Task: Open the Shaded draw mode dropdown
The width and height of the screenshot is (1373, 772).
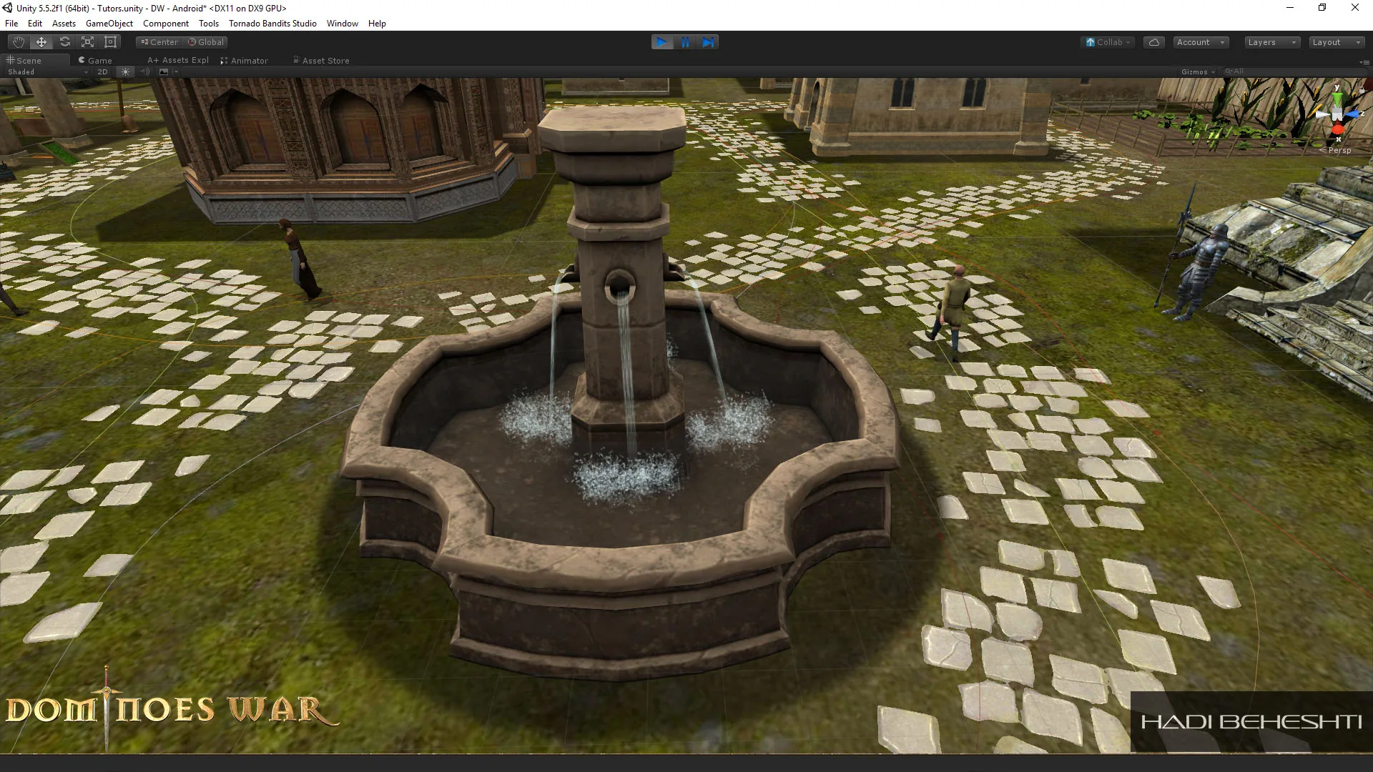Action: (47, 71)
